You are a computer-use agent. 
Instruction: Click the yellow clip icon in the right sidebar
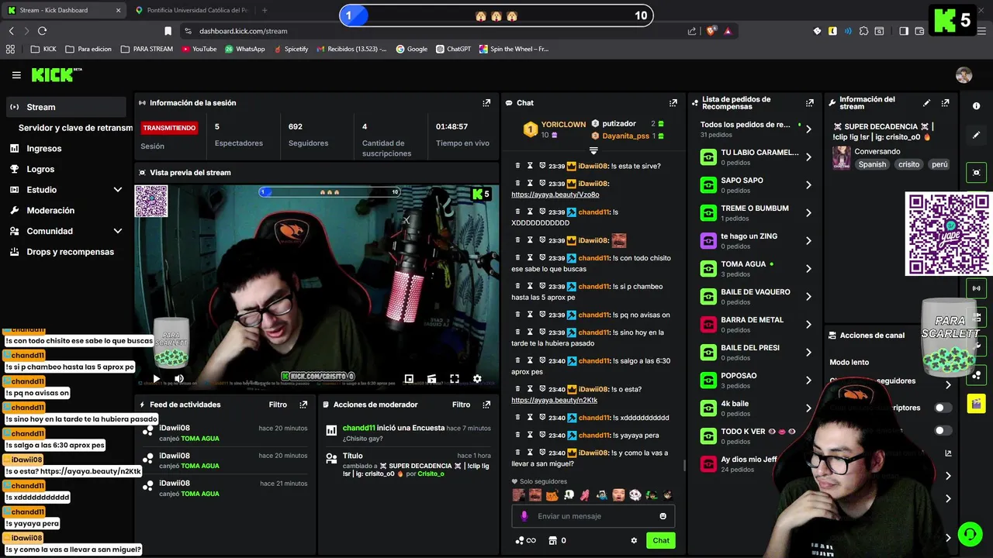(976, 403)
